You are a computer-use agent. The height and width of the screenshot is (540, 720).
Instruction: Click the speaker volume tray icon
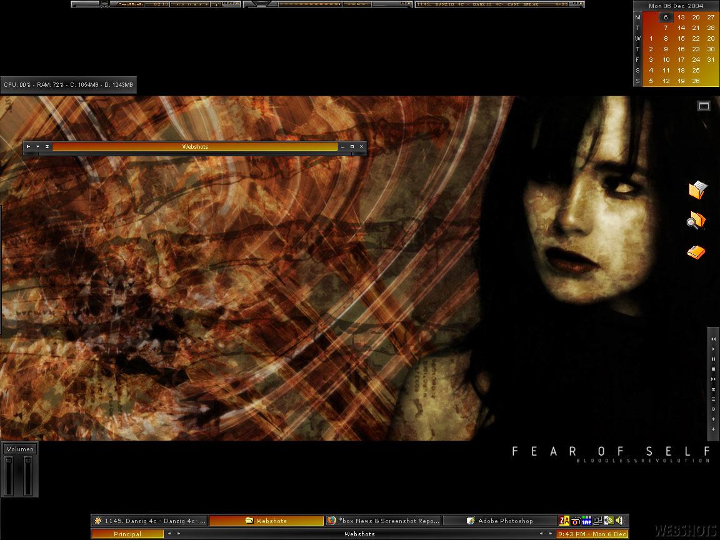619,521
